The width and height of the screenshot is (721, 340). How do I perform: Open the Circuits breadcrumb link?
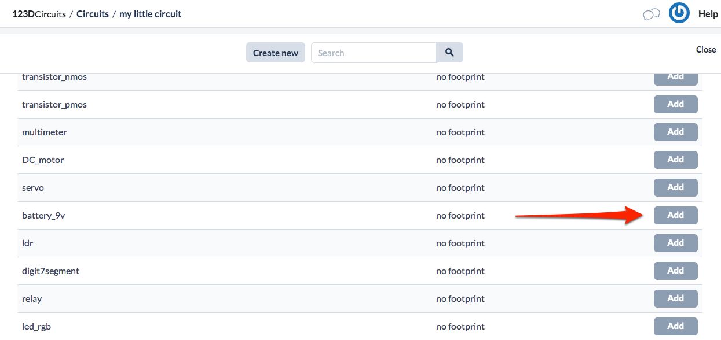[x=93, y=14]
